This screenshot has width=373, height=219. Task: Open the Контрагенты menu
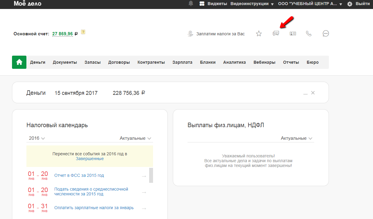[151, 62]
